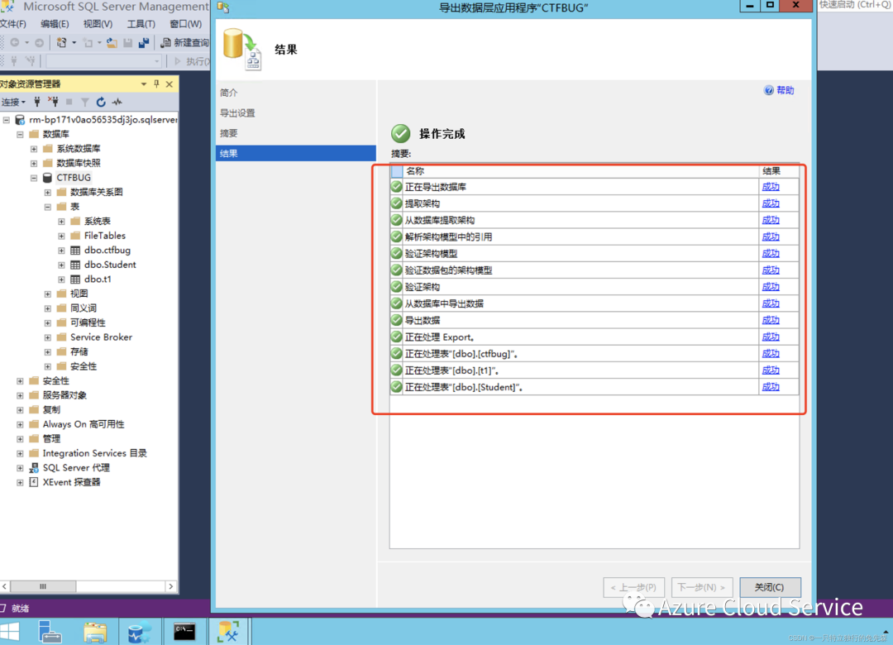The image size is (893, 645).
Task: Open the Windows Start button
Action: coord(10,632)
